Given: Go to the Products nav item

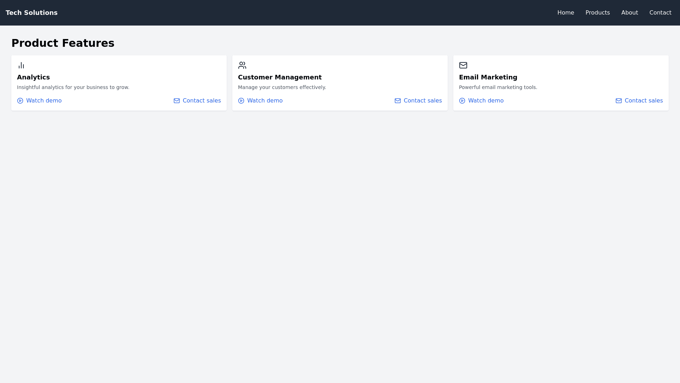Looking at the screenshot, I should pyautogui.click(x=597, y=13).
